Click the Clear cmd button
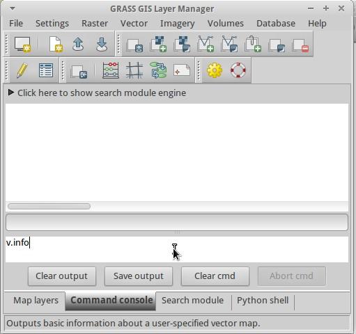Viewport: 356px width, 334px height. tap(215, 276)
